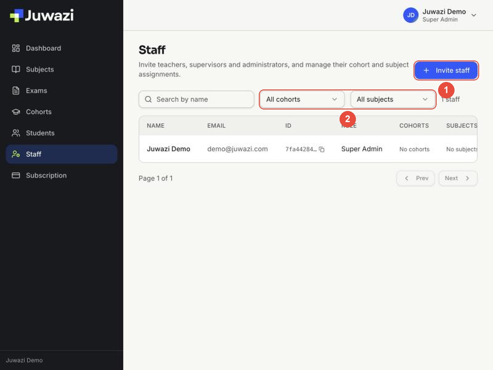Click the SUBJECTS column header
This screenshot has width=493, height=370.
(462, 126)
